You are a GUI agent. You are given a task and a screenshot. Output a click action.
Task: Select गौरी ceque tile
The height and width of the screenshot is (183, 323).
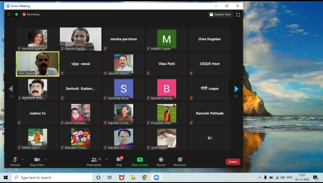point(210,89)
